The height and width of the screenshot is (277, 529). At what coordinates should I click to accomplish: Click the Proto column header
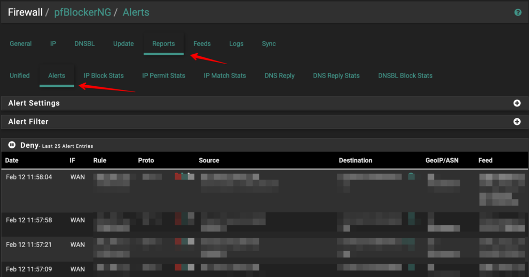click(x=146, y=161)
